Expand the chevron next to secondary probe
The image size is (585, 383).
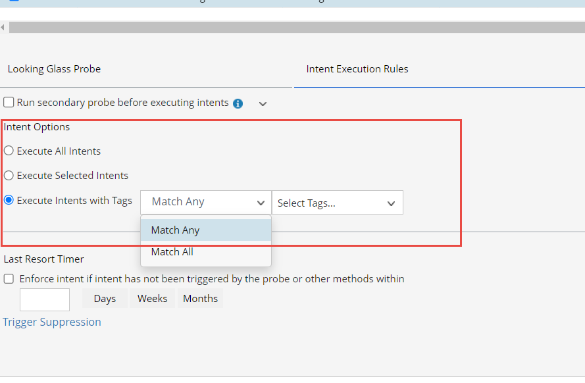(x=263, y=104)
